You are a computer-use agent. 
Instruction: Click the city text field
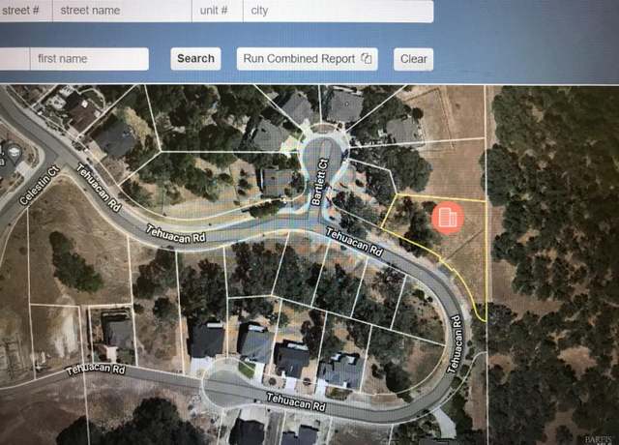339,11
